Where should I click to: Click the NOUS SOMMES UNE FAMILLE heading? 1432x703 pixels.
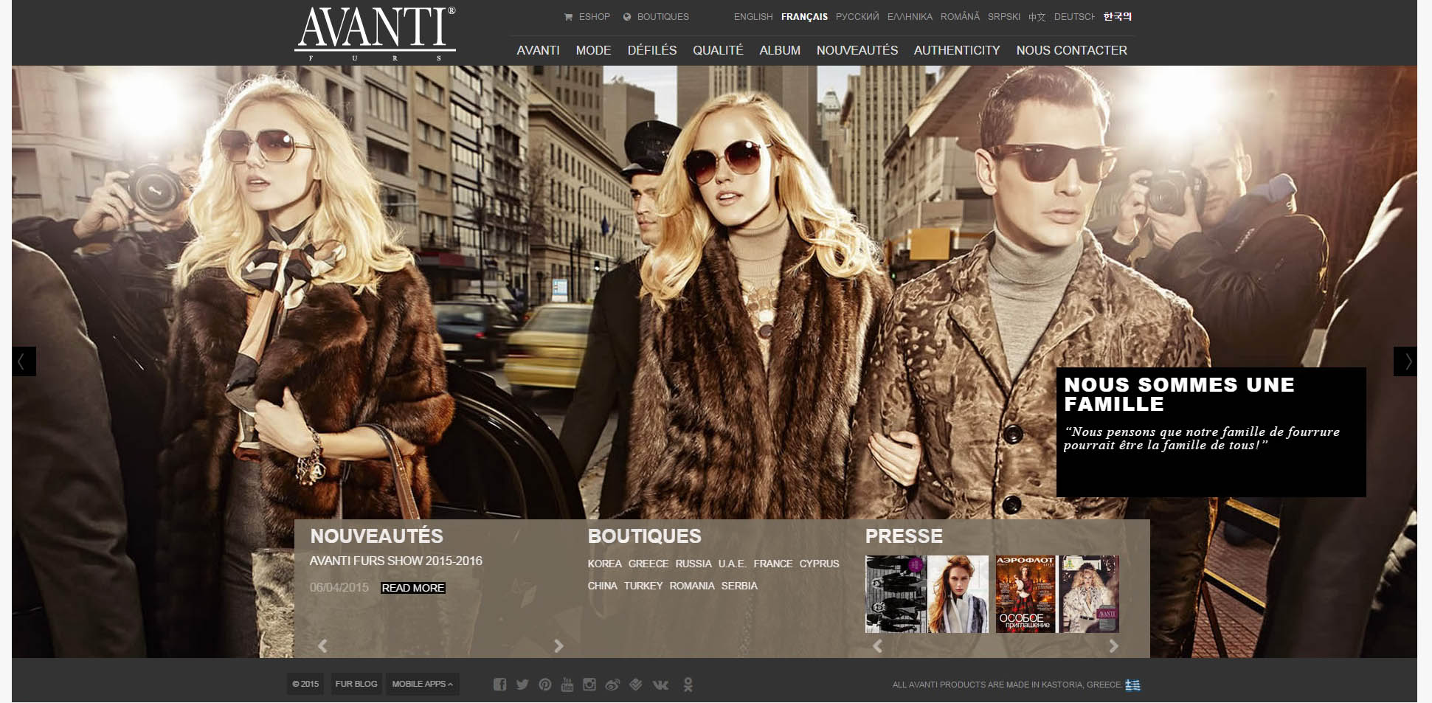click(x=1179, y=395)
